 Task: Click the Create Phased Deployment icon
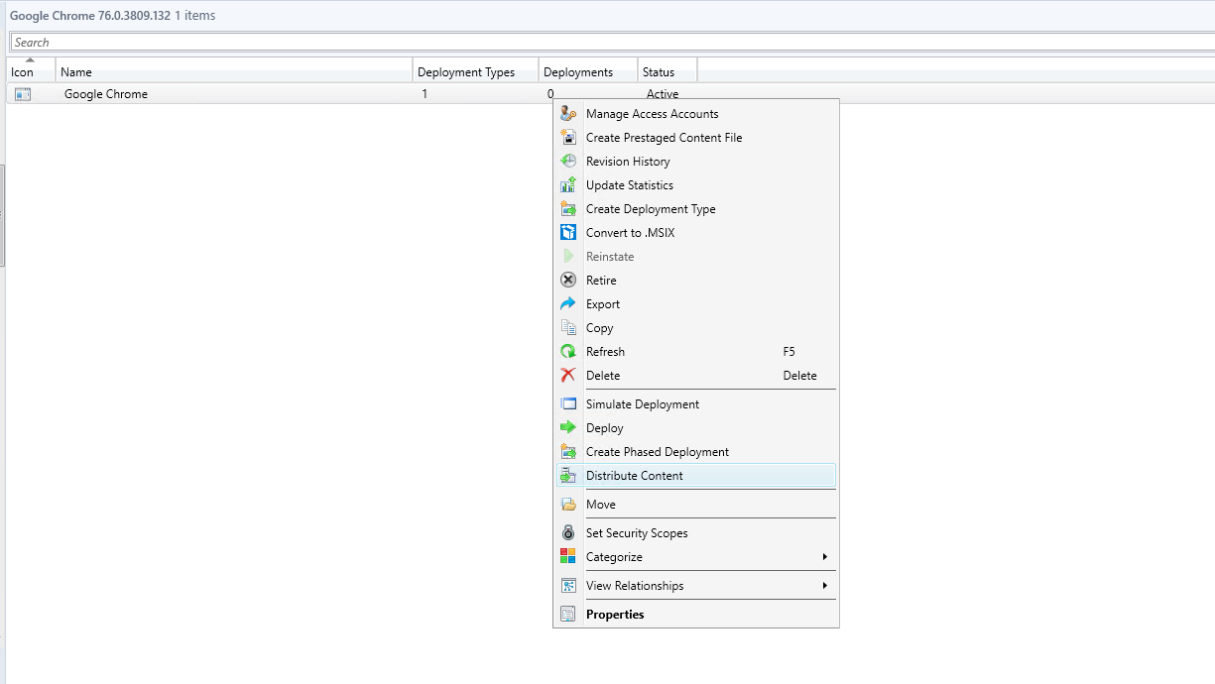click(568, 452)
